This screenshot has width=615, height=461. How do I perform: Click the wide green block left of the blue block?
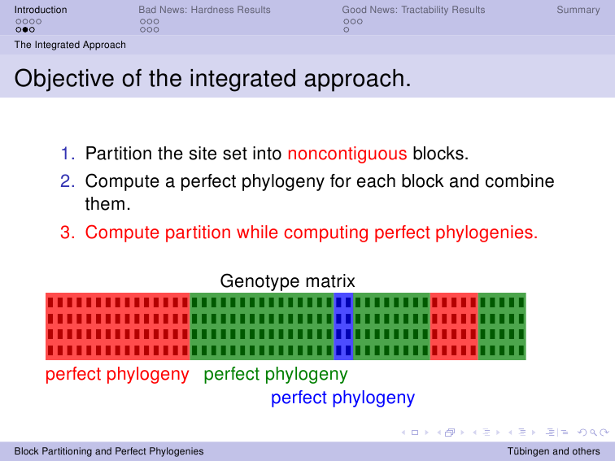[x=262, y=326]
